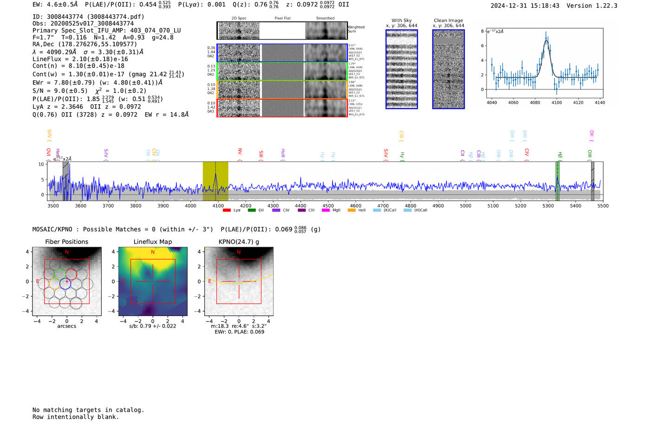Click the Pixel Flat column header
The image size is (650, 442).
[282, 18]
